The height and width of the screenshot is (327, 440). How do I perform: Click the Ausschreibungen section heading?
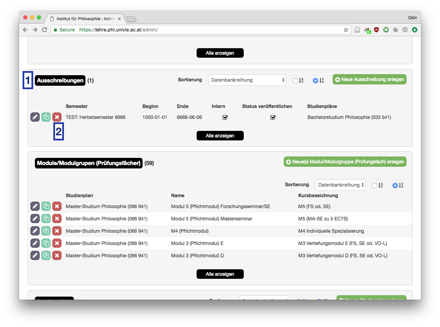[x=60, y=80]
